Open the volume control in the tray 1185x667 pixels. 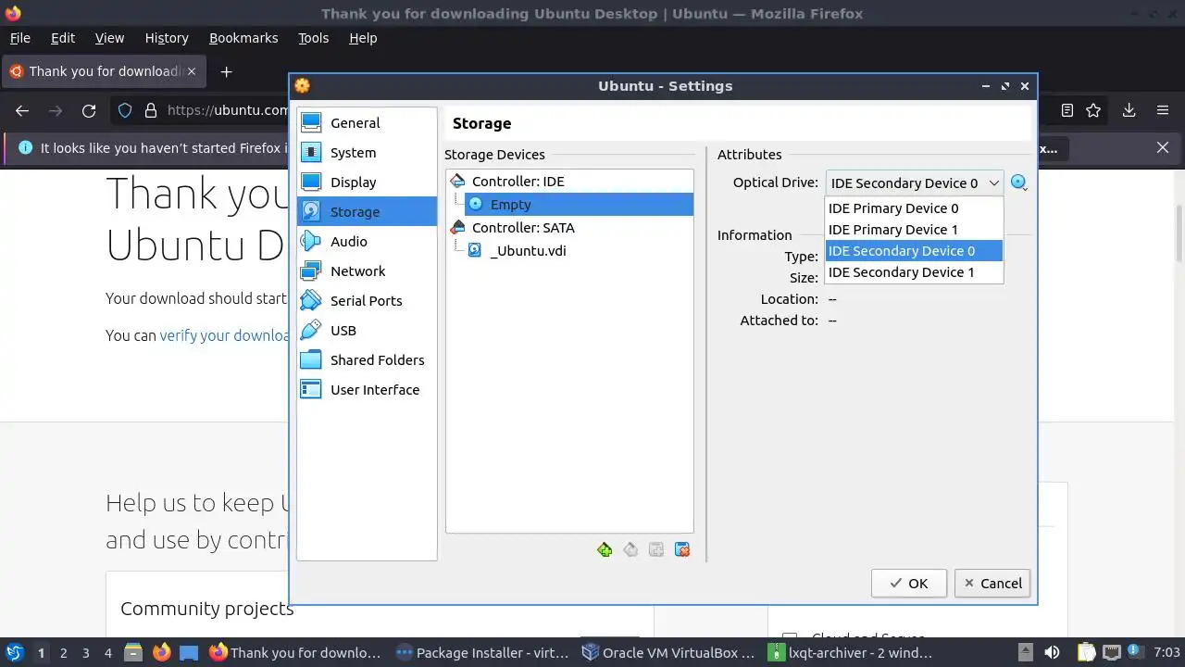pyautogui.click(x=1052, y=653)
